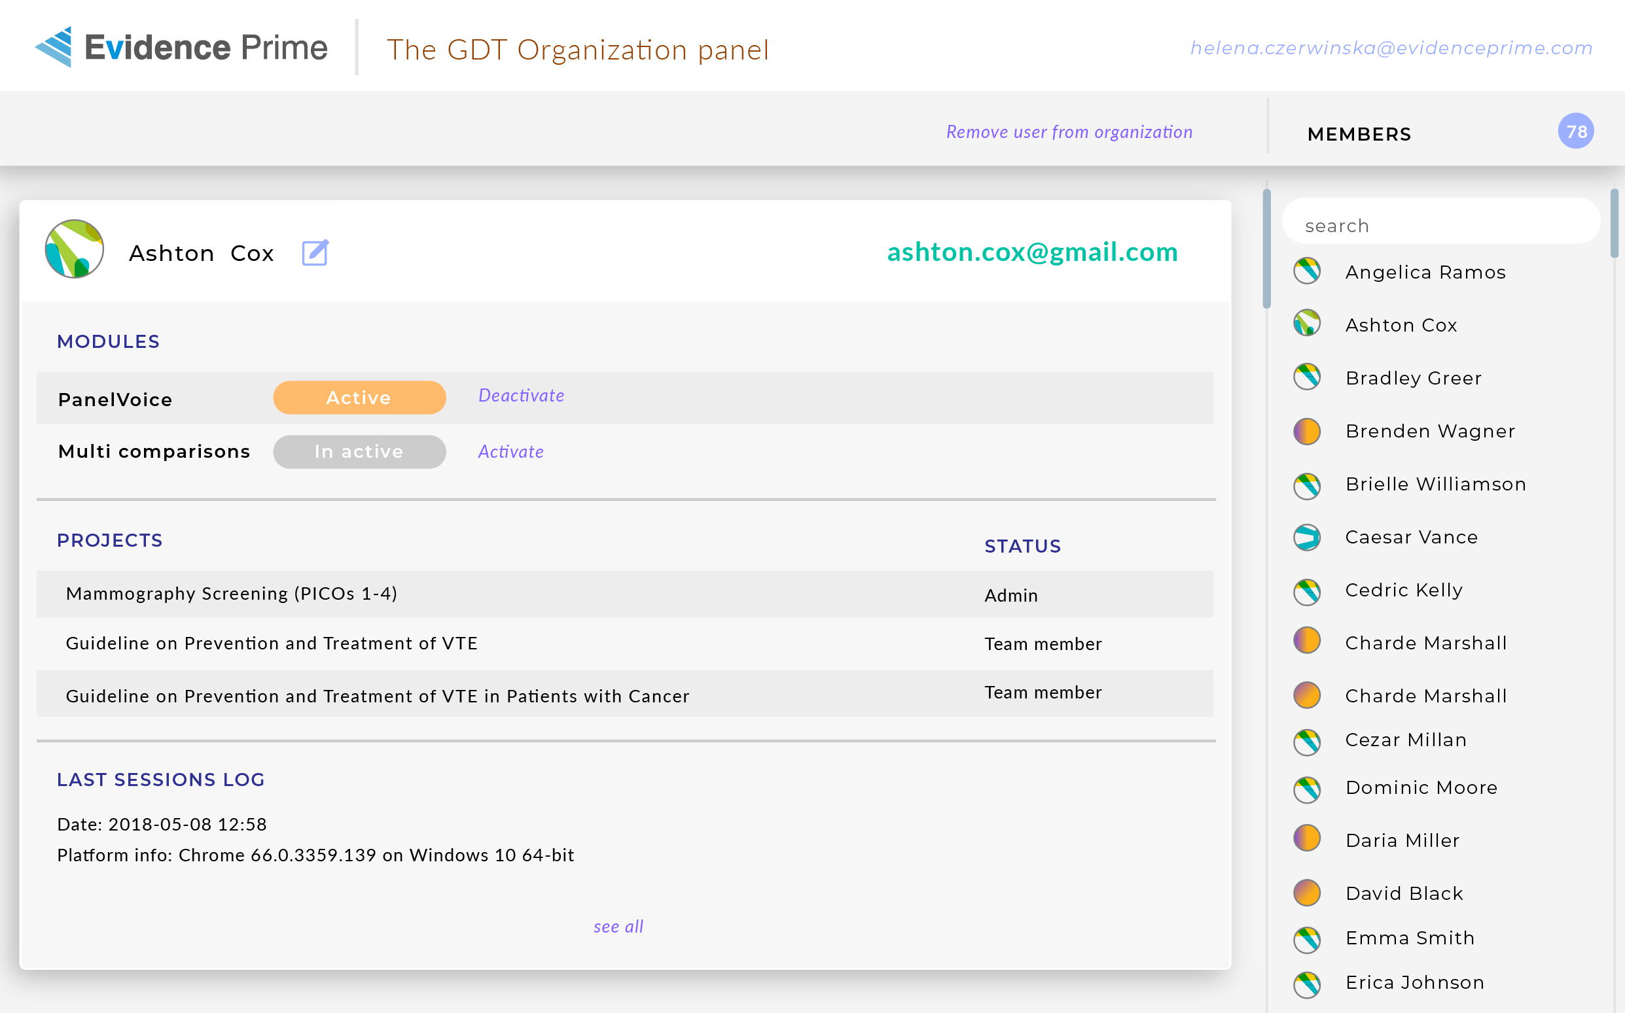Click Brenden Wagner's orange avatar icon
Screen dimensions: 1625x1013
[x=1306, y=432]
